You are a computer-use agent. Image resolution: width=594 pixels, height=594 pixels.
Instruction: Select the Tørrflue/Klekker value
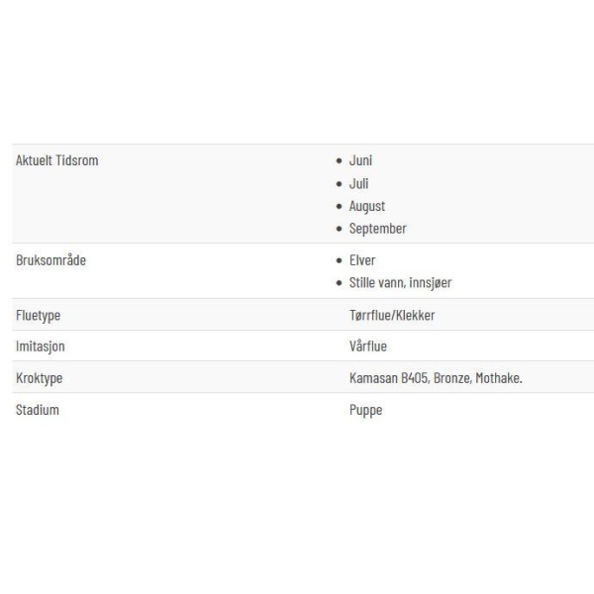click(x=392, y=315)
